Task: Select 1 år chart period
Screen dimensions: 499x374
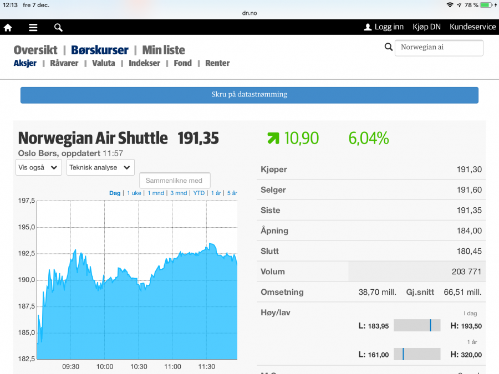Action: pos(216,193)
